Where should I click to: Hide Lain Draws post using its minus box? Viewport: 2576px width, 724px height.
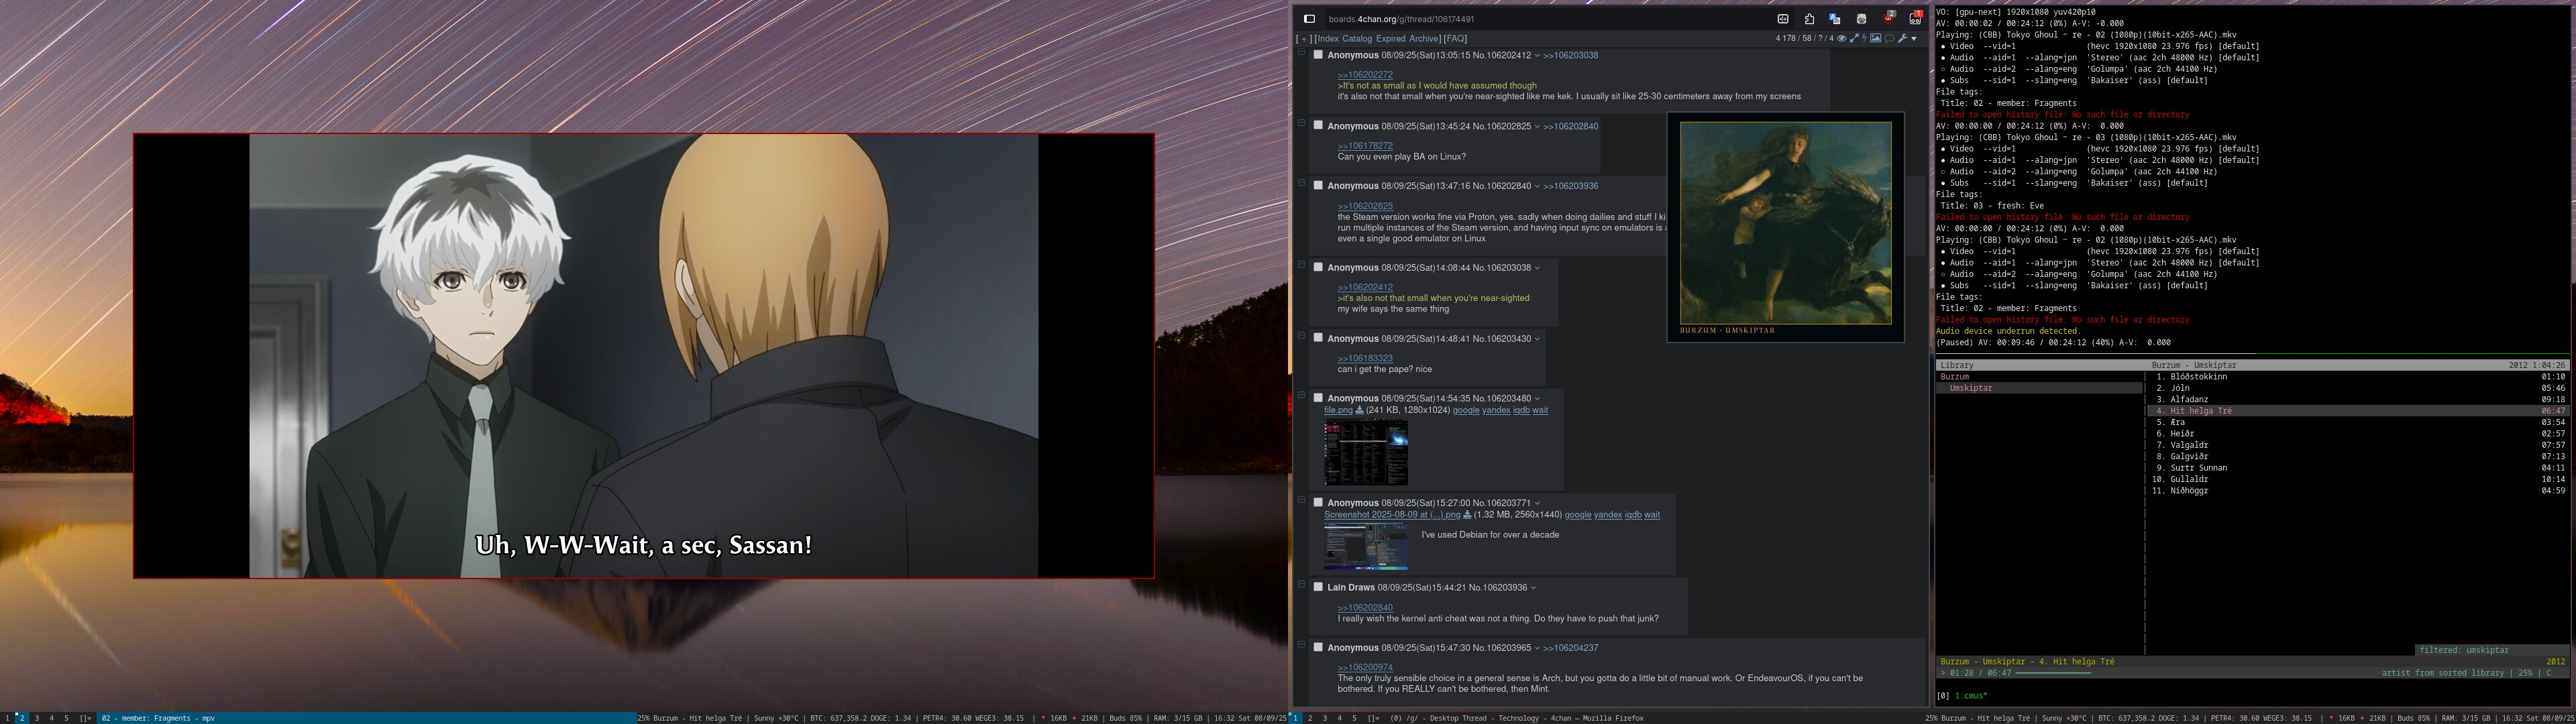tap(1301, 585)
